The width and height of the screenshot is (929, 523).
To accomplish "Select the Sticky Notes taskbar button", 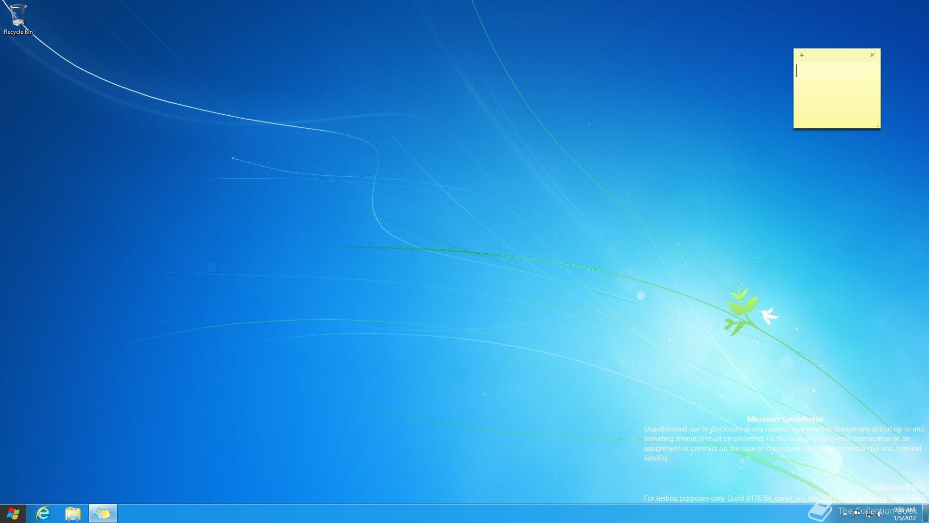I will coord(103,513).
